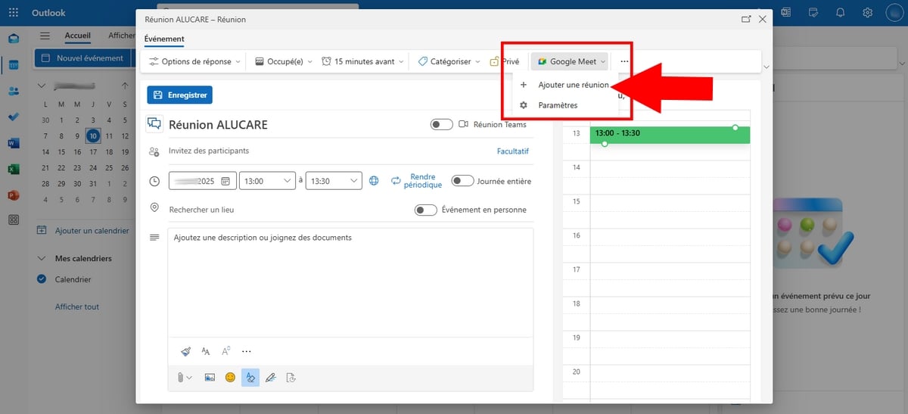Select the 13:00 - 13:30 event block
The width and height of the screenshot is (908, 414).
click(670, 135)
